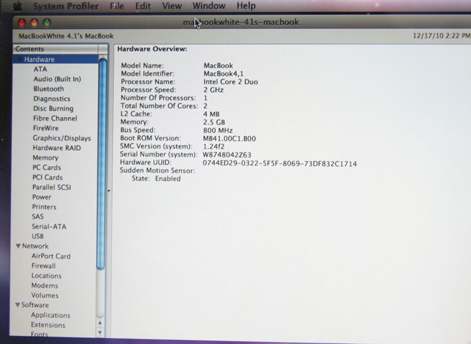Select Fibre Channel in the sidebar
The width and height of the screenshot is (471, 344).
pos(55,118)
